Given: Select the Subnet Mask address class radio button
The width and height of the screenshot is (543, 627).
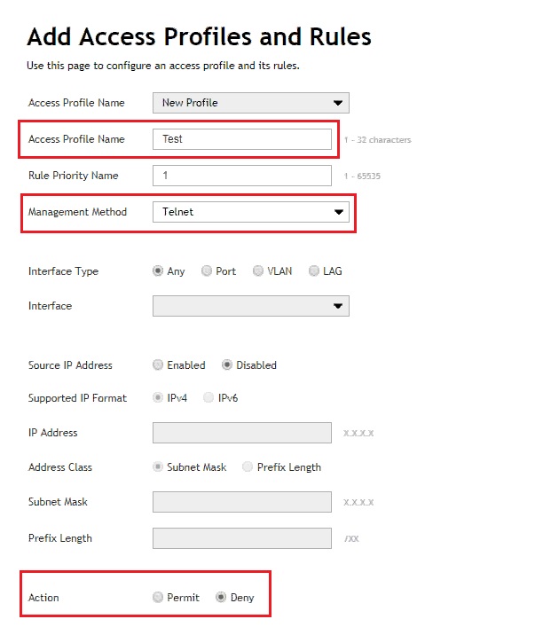Looking at the screenshot, I should tap(158, 467).
